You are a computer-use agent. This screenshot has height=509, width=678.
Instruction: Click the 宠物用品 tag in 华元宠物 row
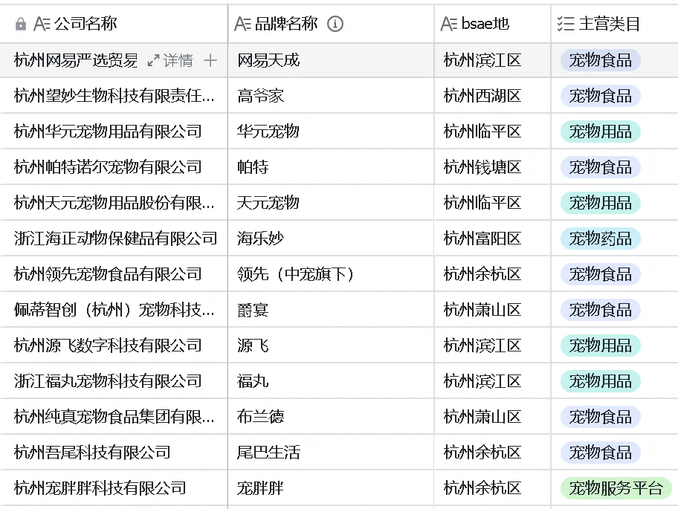tap(600, 132)
